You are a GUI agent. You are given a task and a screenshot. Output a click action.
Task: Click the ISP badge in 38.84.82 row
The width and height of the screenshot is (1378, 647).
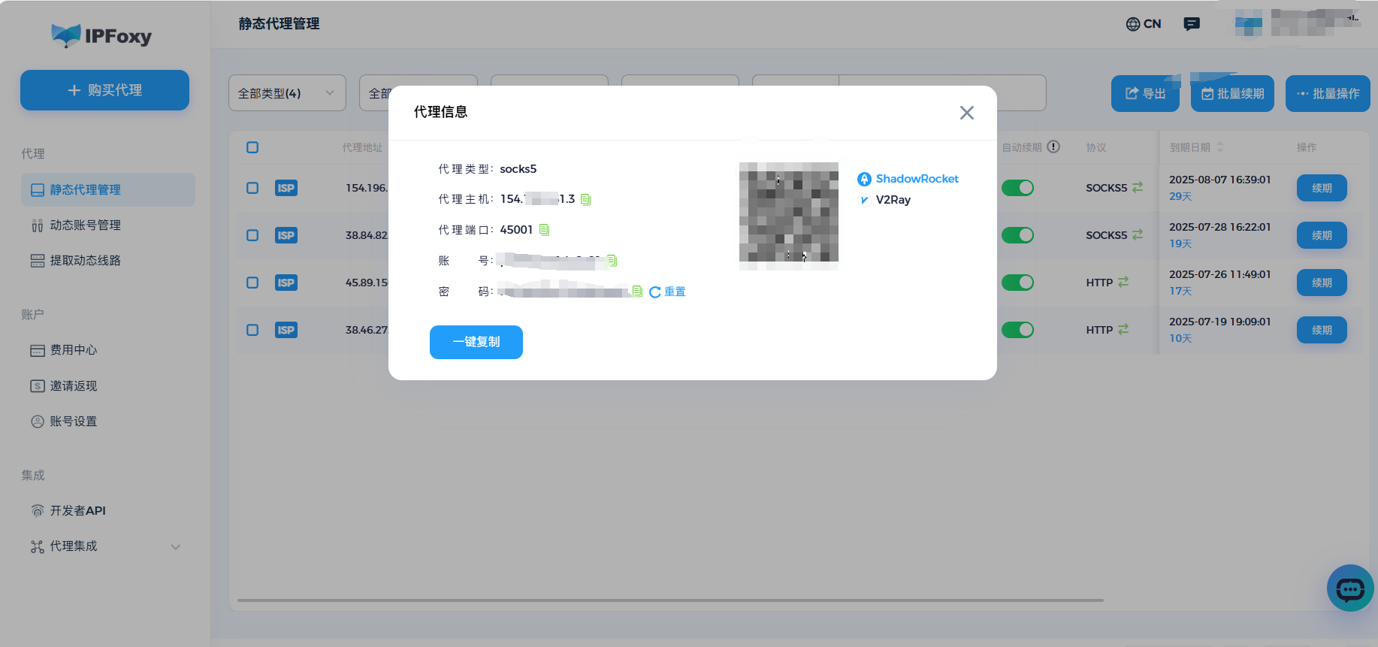click(286, 235)
